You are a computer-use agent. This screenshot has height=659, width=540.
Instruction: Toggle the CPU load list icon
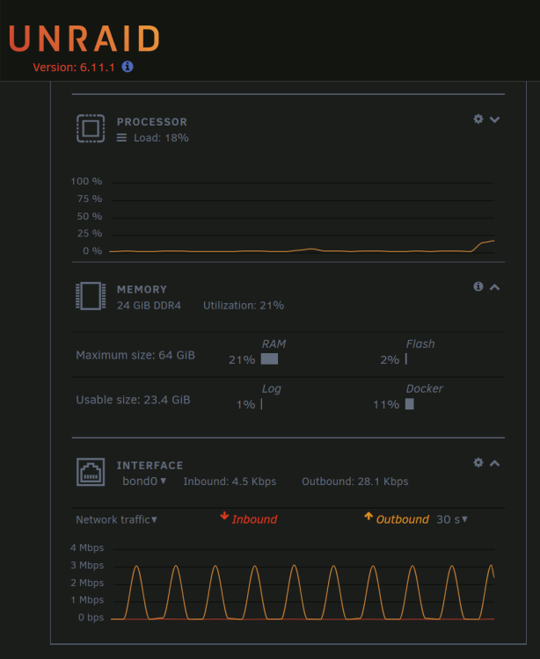[121, 138]
